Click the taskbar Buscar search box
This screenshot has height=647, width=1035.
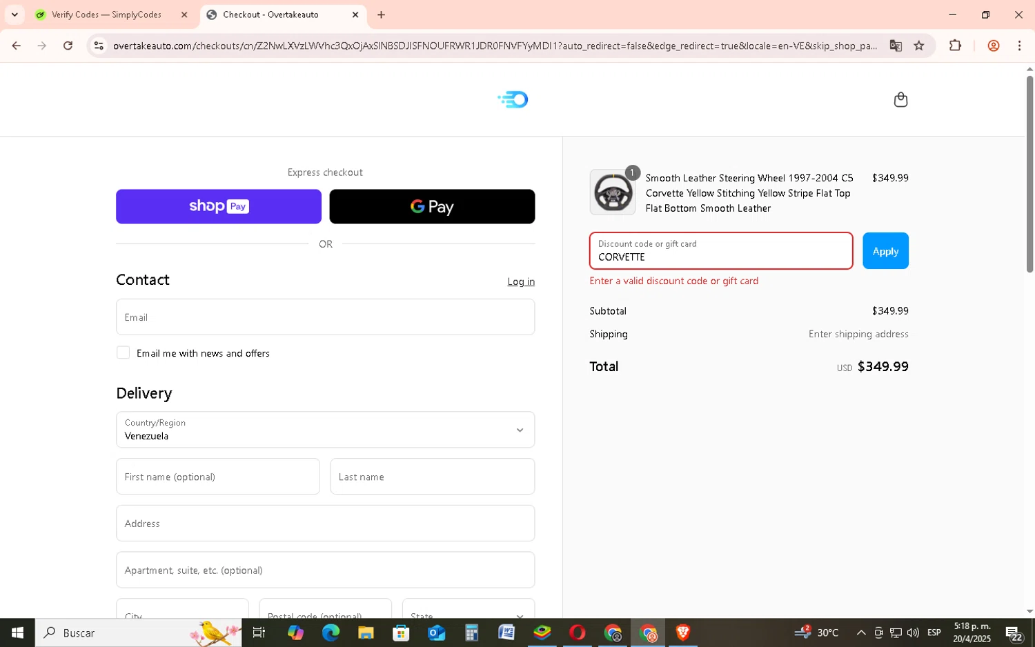[138, 633]
